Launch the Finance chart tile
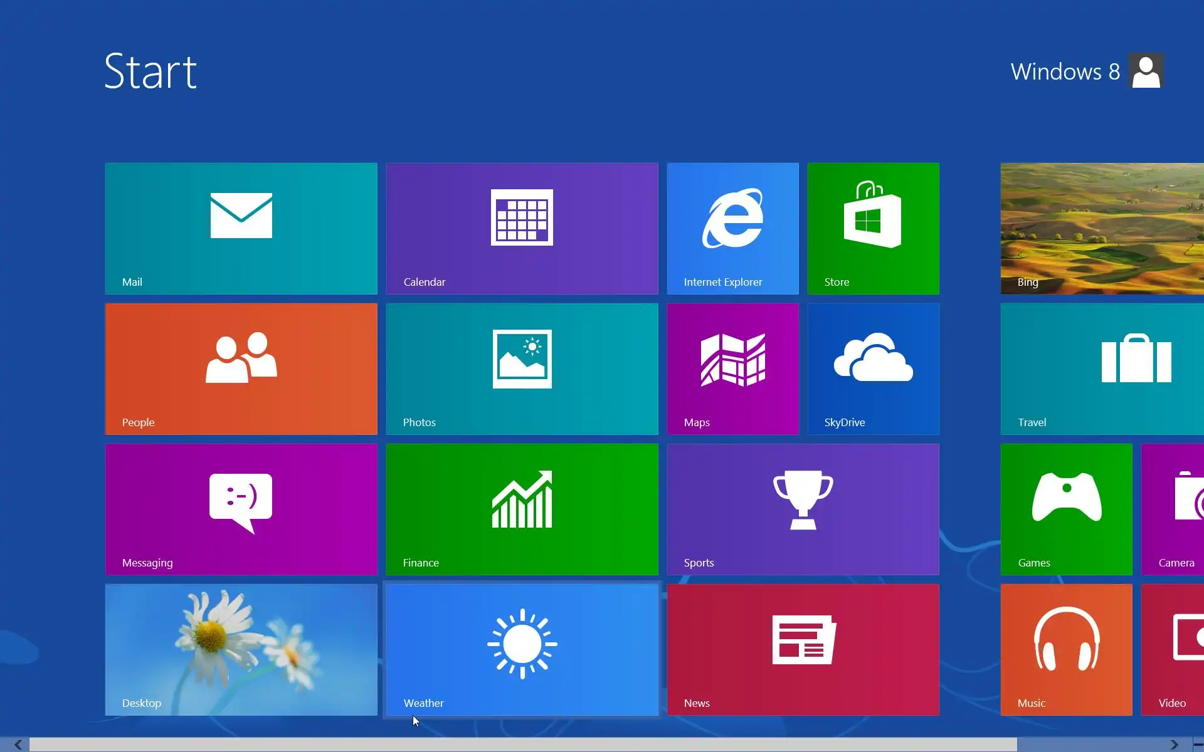Image resolution: width=1204 pixels, height=752 pixels. point(522,509)
